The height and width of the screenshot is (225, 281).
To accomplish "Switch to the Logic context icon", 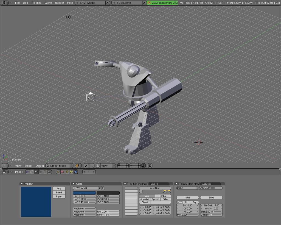I will click(x=27, y=172).
